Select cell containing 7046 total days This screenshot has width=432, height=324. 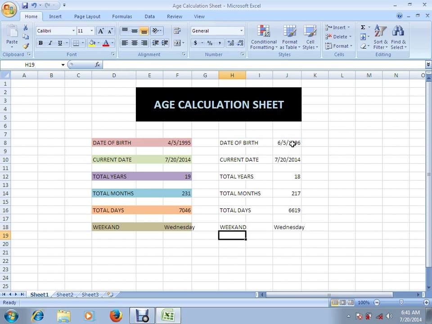point(178,210)
